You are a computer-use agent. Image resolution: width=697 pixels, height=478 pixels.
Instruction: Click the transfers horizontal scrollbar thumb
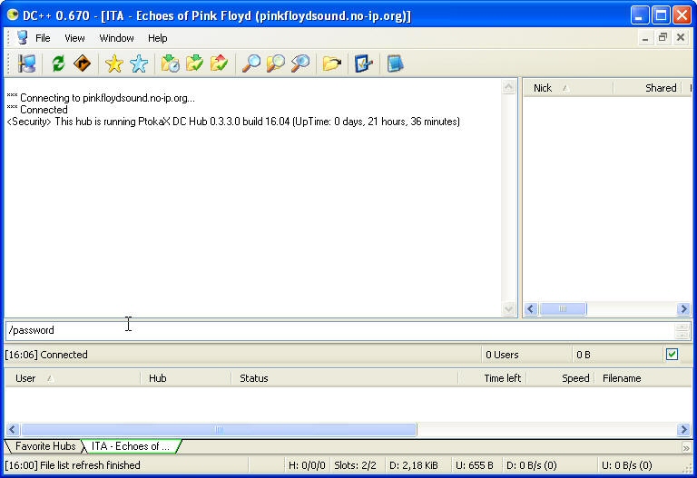click(218, 430)
